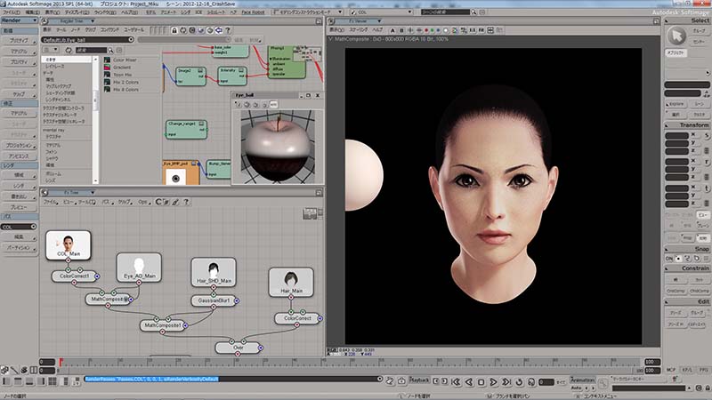Open the preset filter dropdown arrow in Render Tree
This screenshot has height=400, width=712.
pyautogui.click(x=56, y=51)
